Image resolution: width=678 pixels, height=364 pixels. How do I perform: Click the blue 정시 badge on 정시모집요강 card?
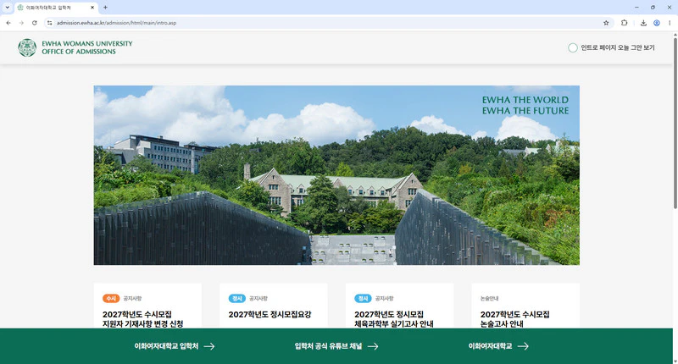click(237, 298)
